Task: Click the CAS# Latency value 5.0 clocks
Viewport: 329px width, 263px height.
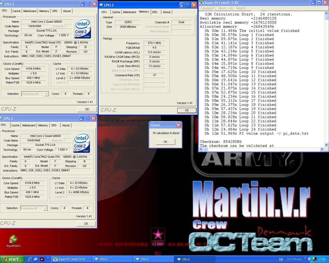Action: point(154,52)
